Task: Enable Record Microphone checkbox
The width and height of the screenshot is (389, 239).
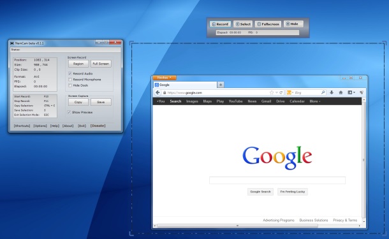Action: click(x=70, y=80)
